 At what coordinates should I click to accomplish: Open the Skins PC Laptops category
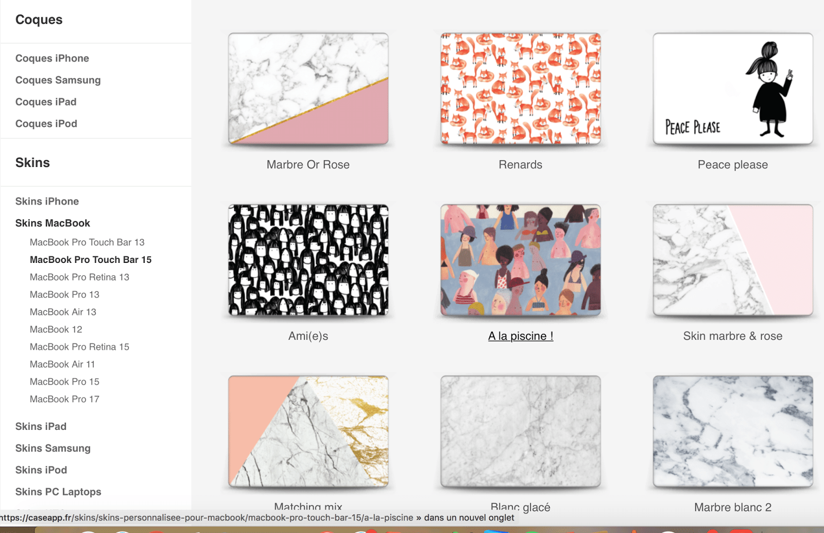[x=58, y=492]
